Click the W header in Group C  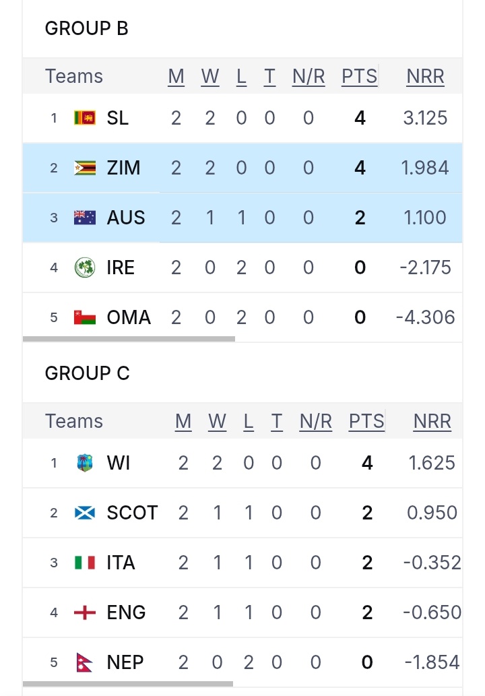tap(217, 422)
